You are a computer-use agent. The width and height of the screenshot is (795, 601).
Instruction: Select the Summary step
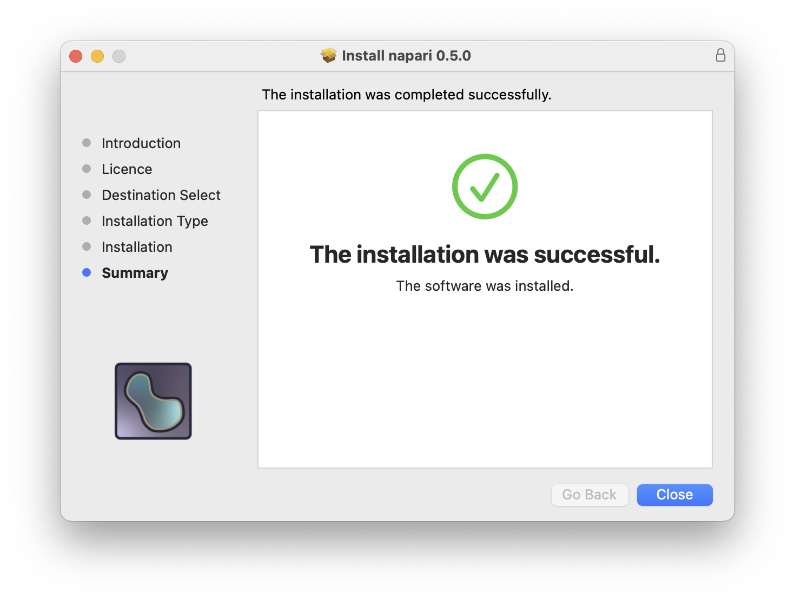coord(135,273)
